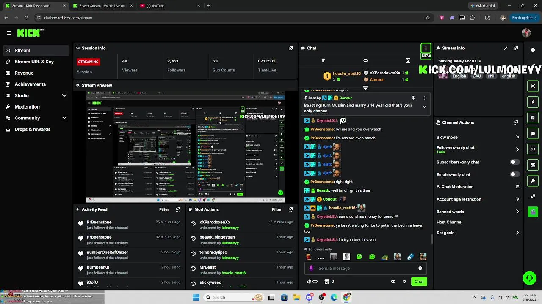
Task: Select Stream in left sidebar
Action: pyautogui.click(x=36, y=50)
